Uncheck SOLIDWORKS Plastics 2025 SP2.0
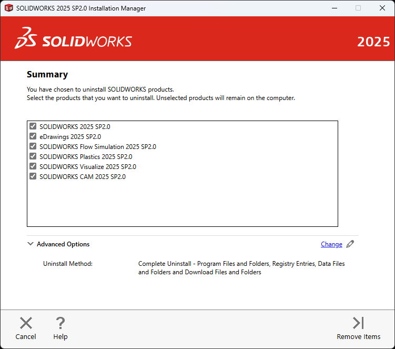This screenshot has height=349, width=395. 33,156
